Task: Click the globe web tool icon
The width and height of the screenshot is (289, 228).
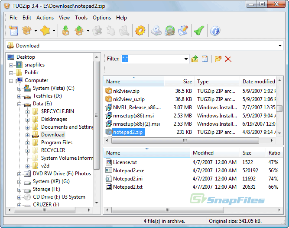Action: point(170,31)
